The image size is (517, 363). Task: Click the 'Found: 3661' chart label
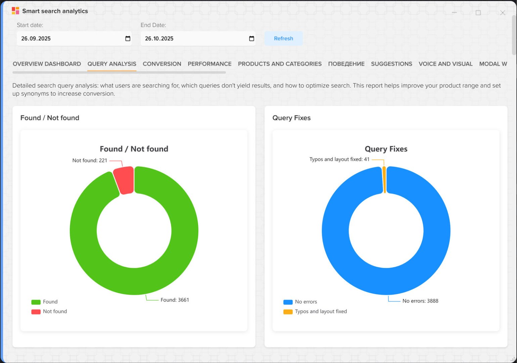tap(175, 300)
